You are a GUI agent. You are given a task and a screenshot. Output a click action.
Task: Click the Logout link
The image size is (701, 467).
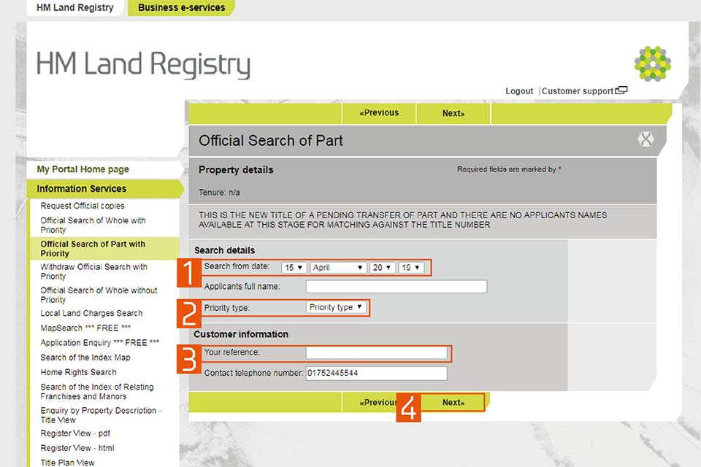coord(519,91)
